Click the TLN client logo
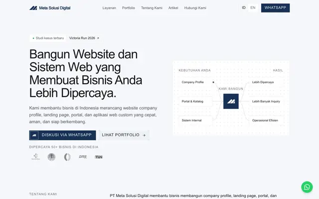Screen dimensions: 319x199 tap(99, 157)
